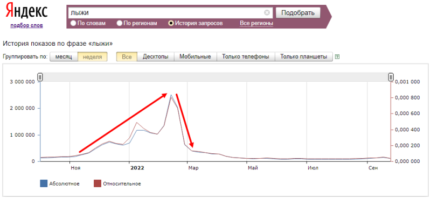The image size is (431, 199).
Task: Switch to the Только планшеты tab
Action: [304, 57]
